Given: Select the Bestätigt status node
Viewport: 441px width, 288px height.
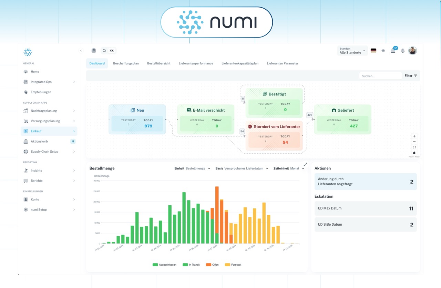Looking at the screenshot, I should [x=274, y=103].
